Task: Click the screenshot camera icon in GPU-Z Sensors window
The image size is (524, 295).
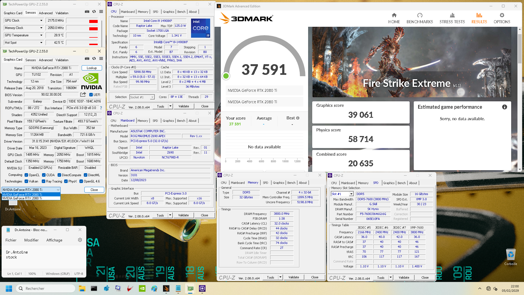Action: coord(87,12)
